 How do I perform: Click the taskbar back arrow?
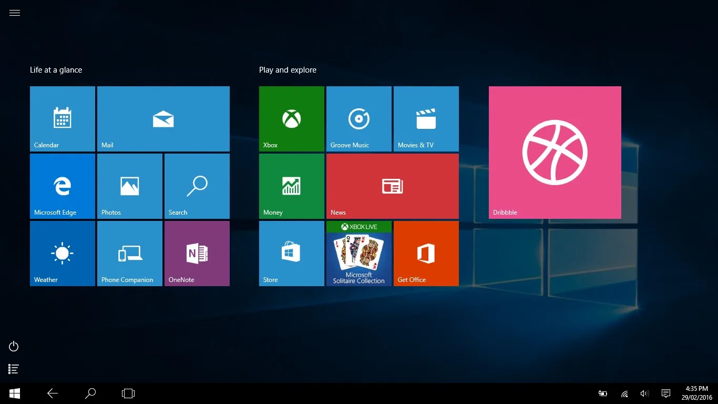click(x=53, y=393)
